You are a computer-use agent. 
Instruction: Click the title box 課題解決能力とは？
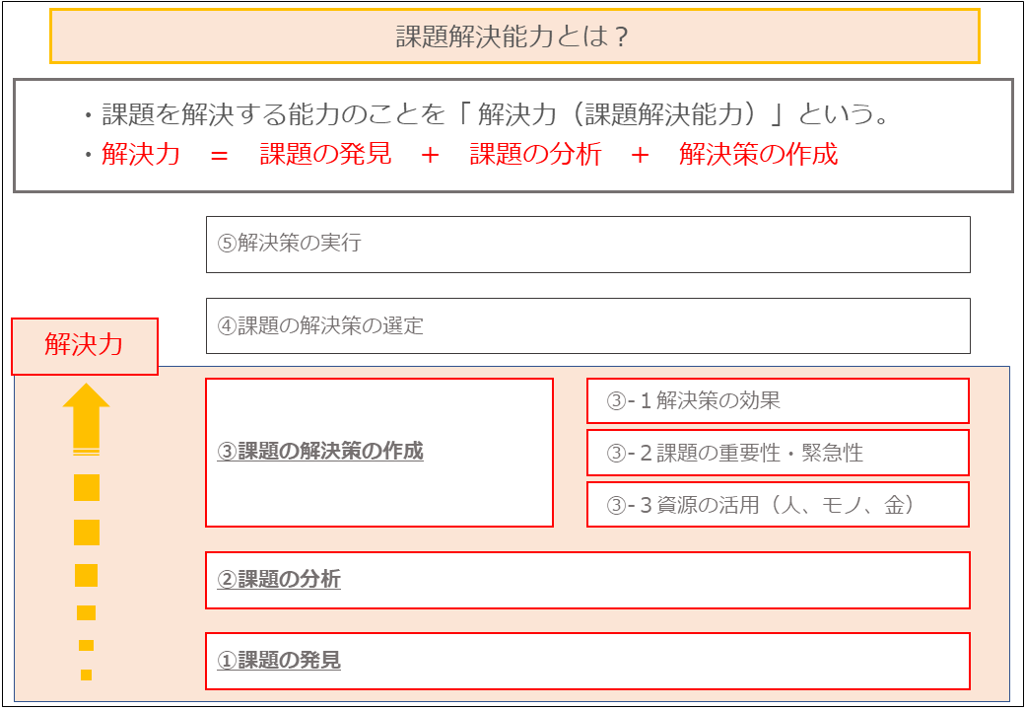pyautogui.click(x=514, y=35)
